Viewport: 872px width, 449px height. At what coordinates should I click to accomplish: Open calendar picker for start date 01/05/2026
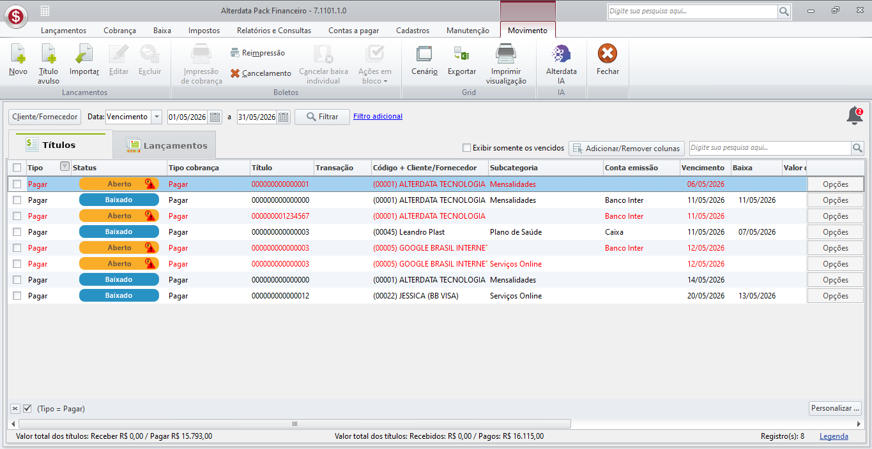[215, 117]
